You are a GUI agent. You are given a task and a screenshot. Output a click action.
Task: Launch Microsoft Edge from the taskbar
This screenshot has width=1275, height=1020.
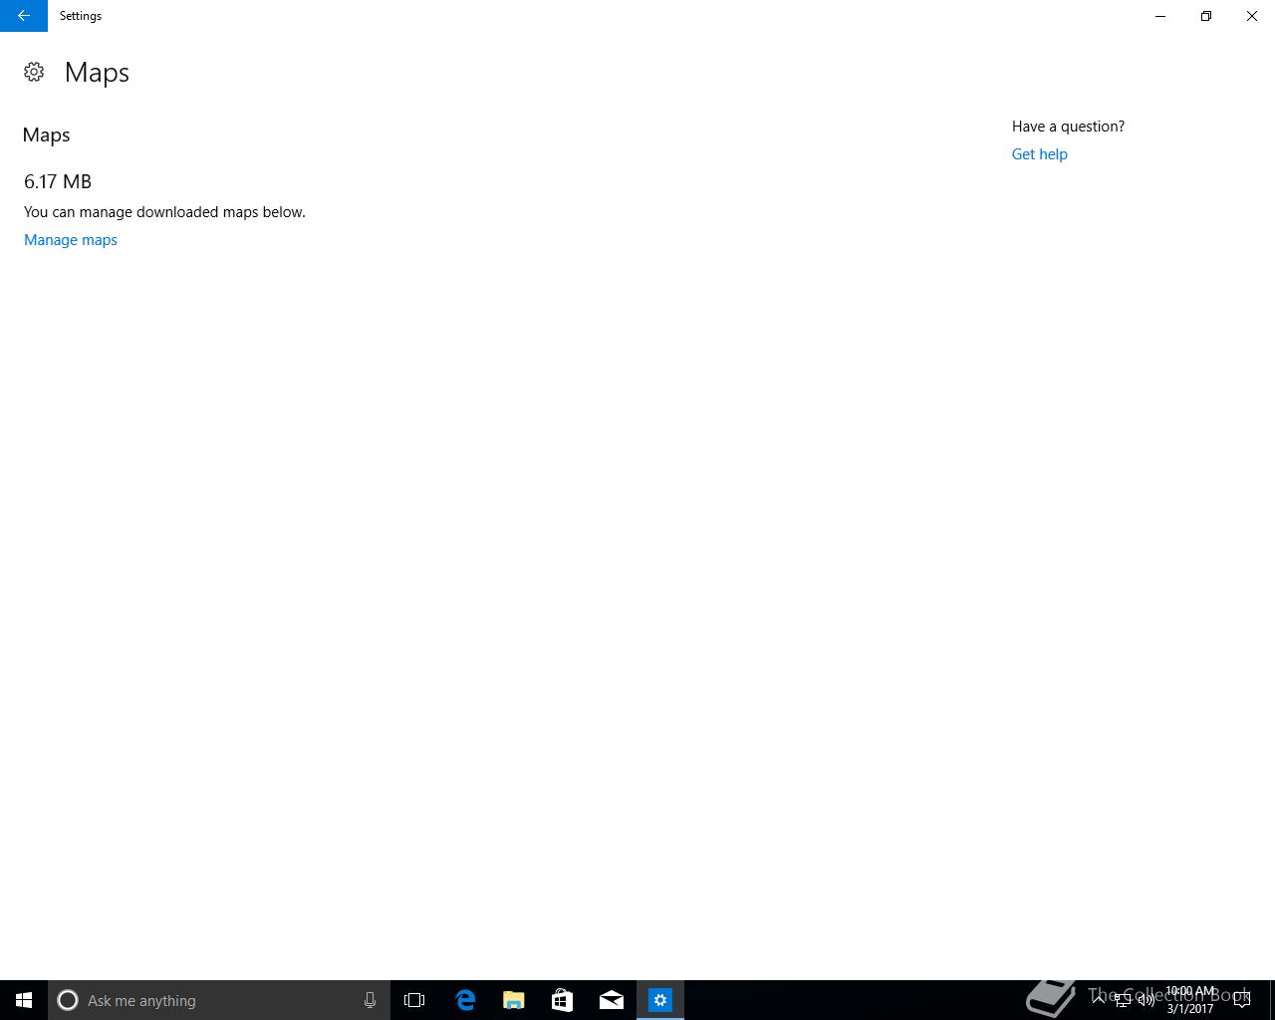(x=465, y=1000)
